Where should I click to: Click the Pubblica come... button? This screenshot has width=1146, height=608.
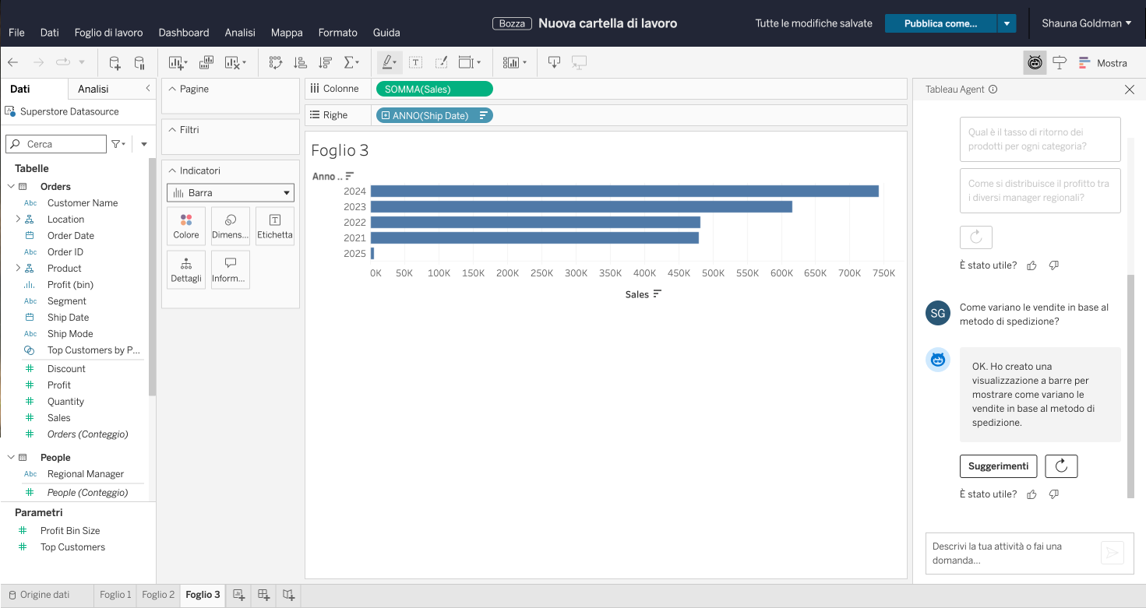(x=940, y=24)
